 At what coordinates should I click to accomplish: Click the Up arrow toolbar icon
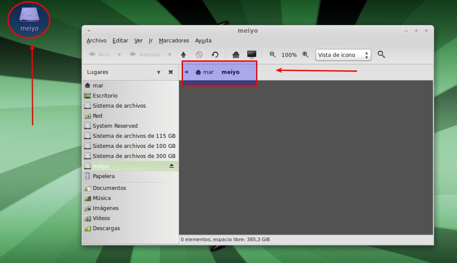tap(183, 55)
